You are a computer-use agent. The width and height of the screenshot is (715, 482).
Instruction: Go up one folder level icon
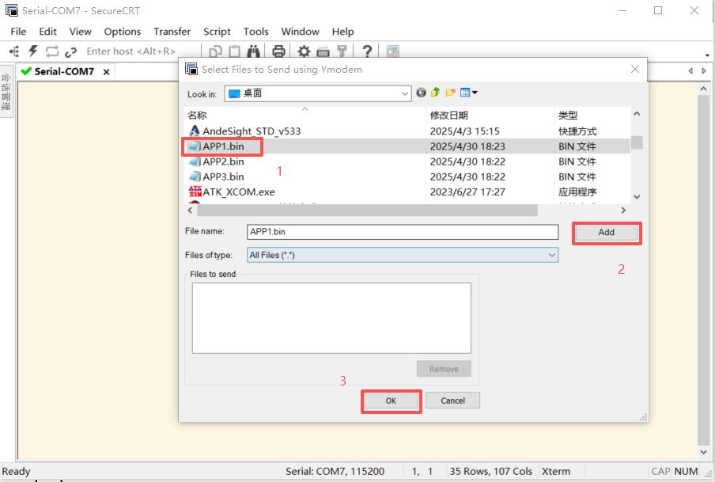(x=435, y=93)
